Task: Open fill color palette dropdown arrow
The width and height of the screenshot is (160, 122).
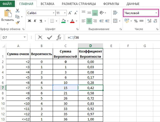Action: coord(68,21)
